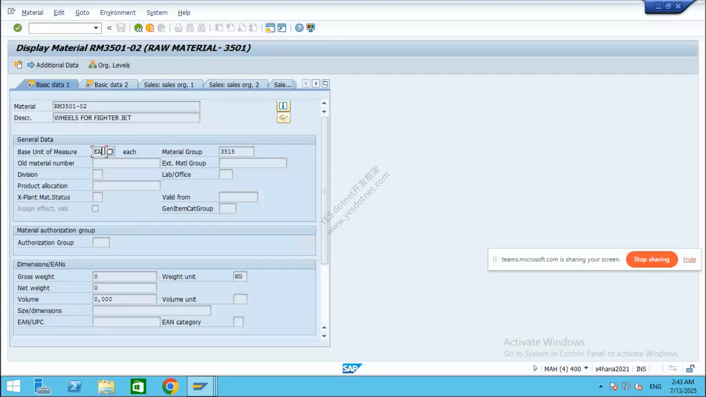Open the tab list overview icon
The width and height of the screenshot is (706, 397).
325,84
